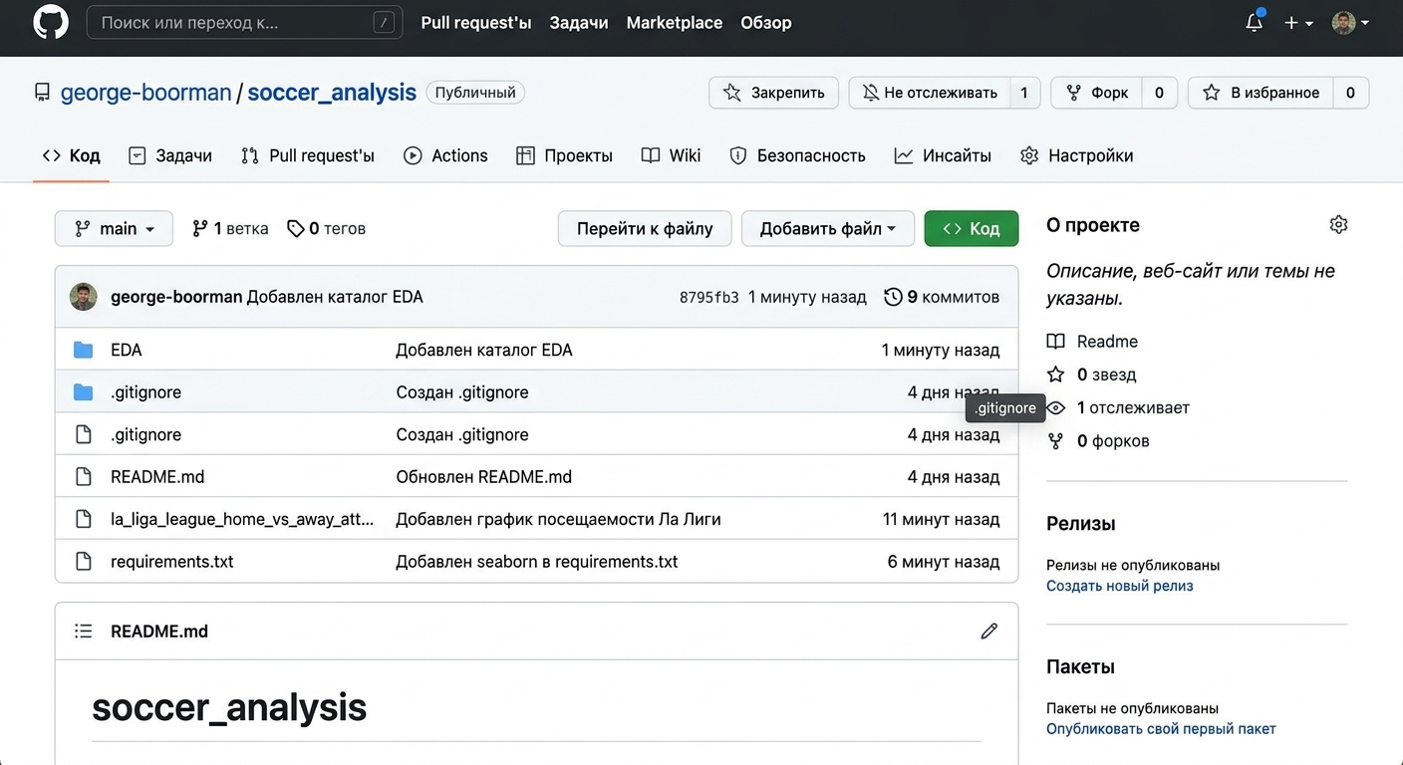The image size is (1403, 765).
Task: Expand the Добавить файл dropdown
Action: tap(828, 229)
